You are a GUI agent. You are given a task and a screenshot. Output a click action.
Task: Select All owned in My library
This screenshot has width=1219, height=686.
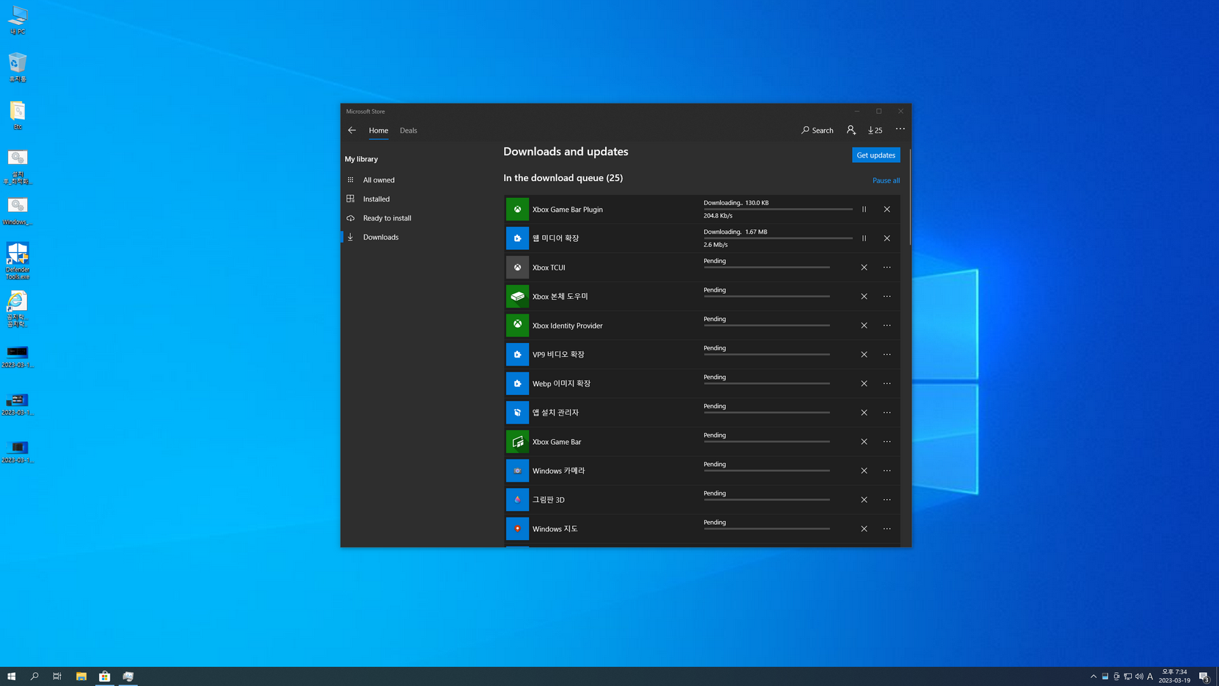pos(416,180)
